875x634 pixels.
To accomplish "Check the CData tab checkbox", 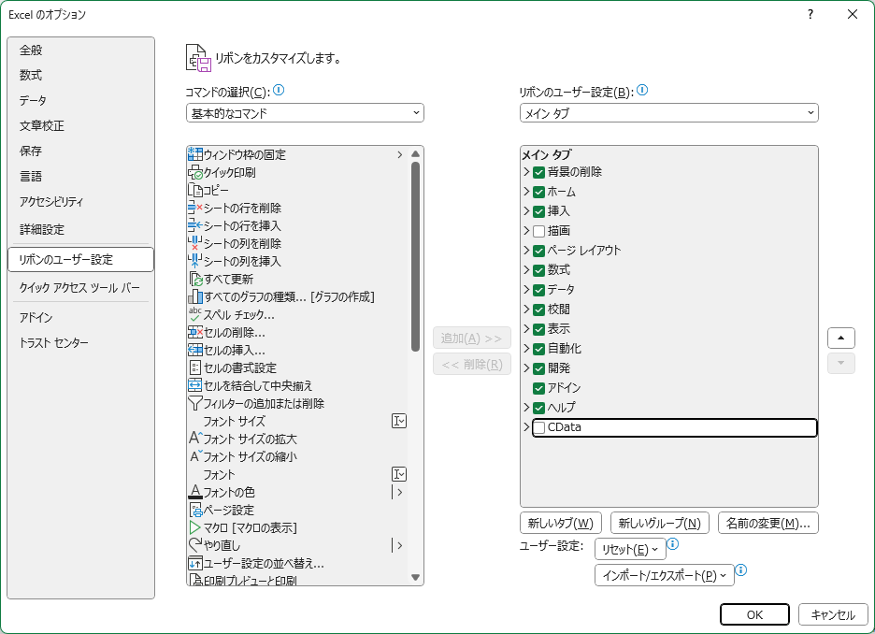I will click(538, 427).
